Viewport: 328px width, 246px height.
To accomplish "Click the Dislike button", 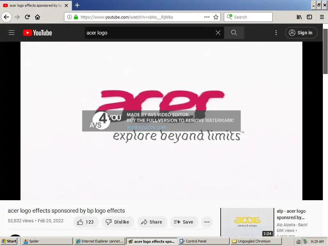I will 118,222.
